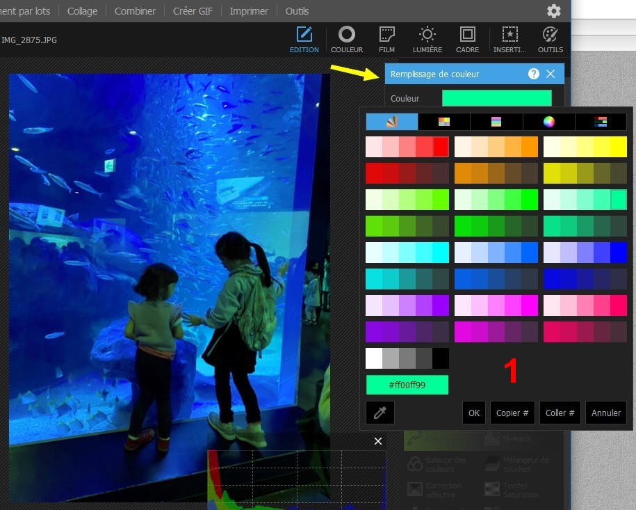
Task: Open the Imprimer menu
Action: tap(249, 11)
